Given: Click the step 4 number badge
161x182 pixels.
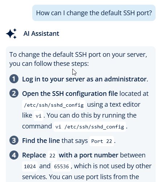Looking at the screenshot, I should [x=14, y=155].
